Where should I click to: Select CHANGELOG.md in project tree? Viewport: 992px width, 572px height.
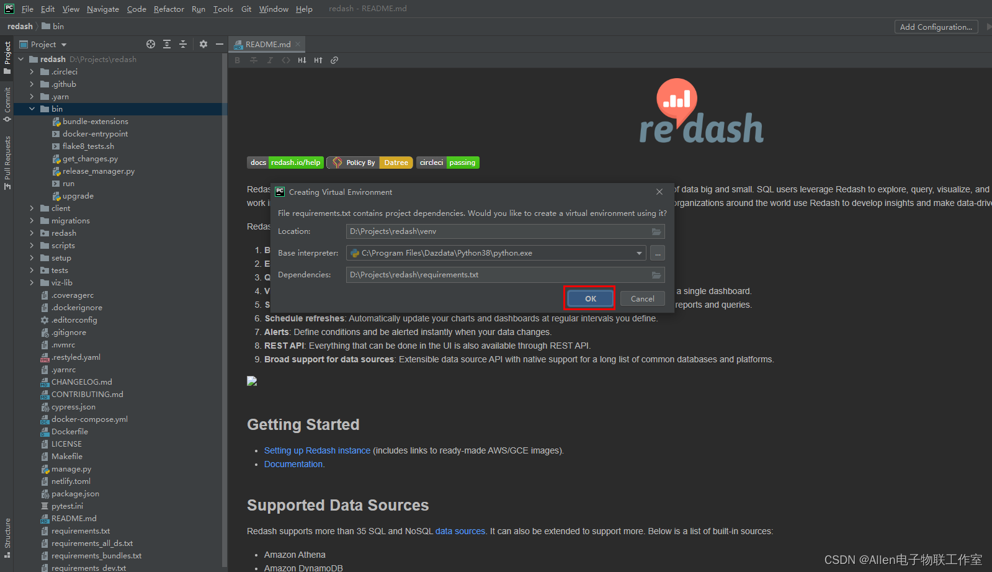(81, 382)
